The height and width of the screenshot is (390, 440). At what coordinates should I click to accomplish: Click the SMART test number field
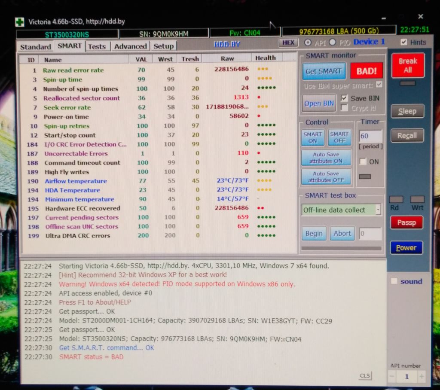pos(370,233)
